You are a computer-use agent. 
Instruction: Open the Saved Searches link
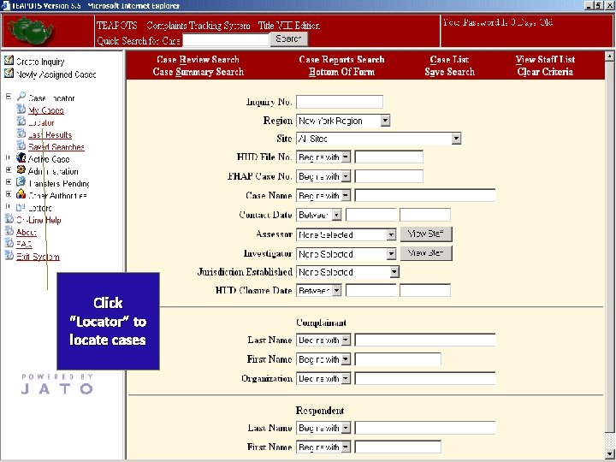click(56, 147)
